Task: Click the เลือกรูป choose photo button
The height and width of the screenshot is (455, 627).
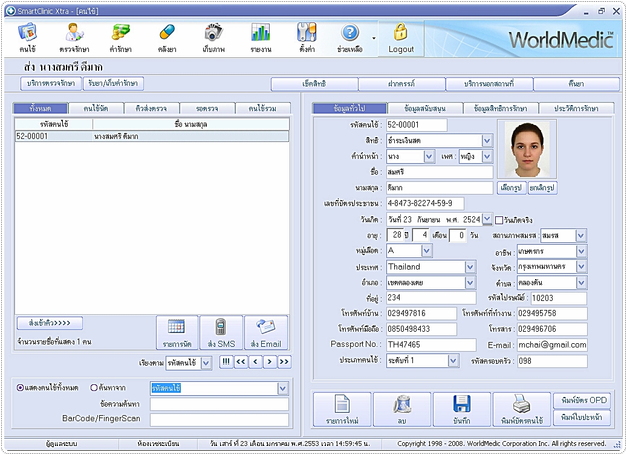Action: pos(512,188)
